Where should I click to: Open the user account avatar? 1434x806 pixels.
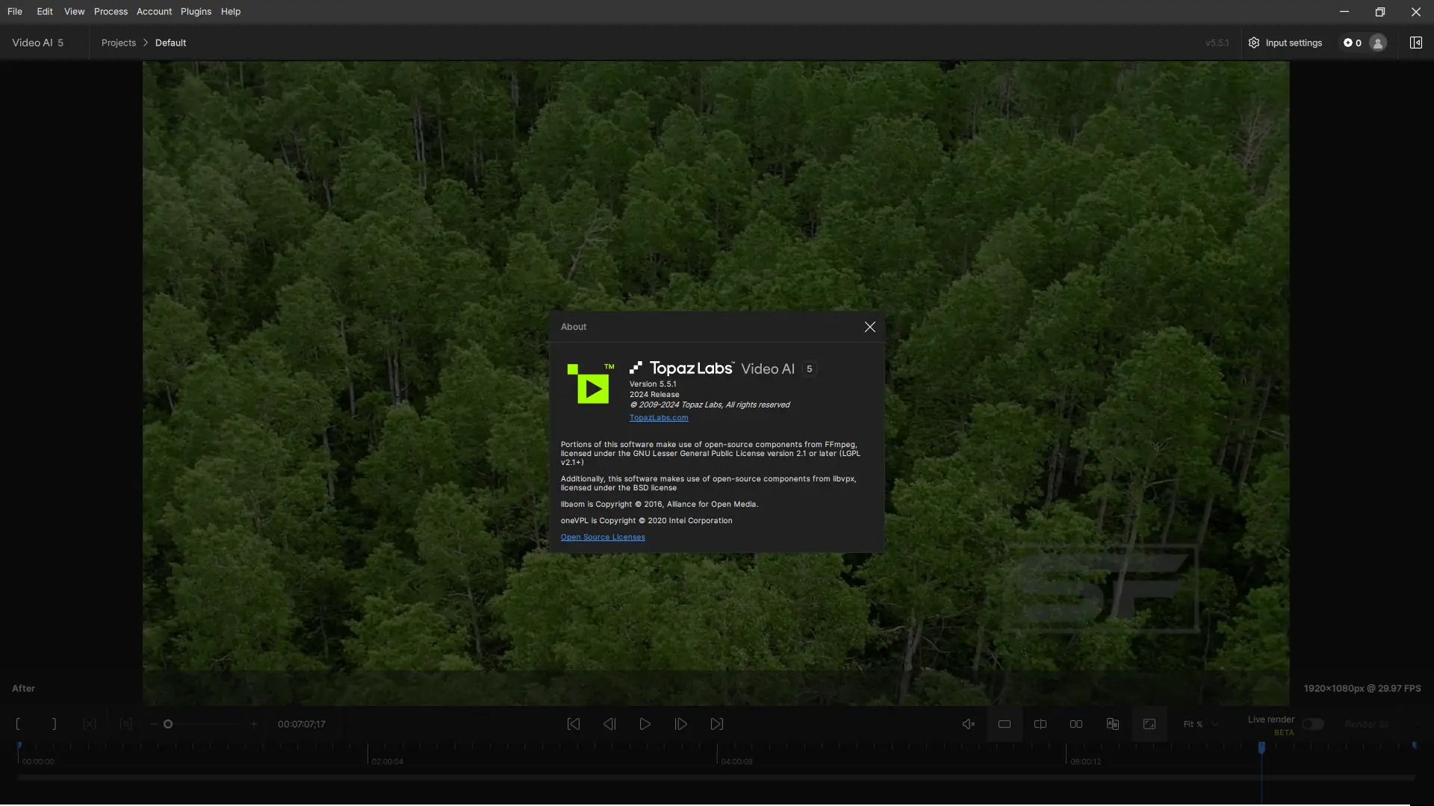[x=1378, y=43]
